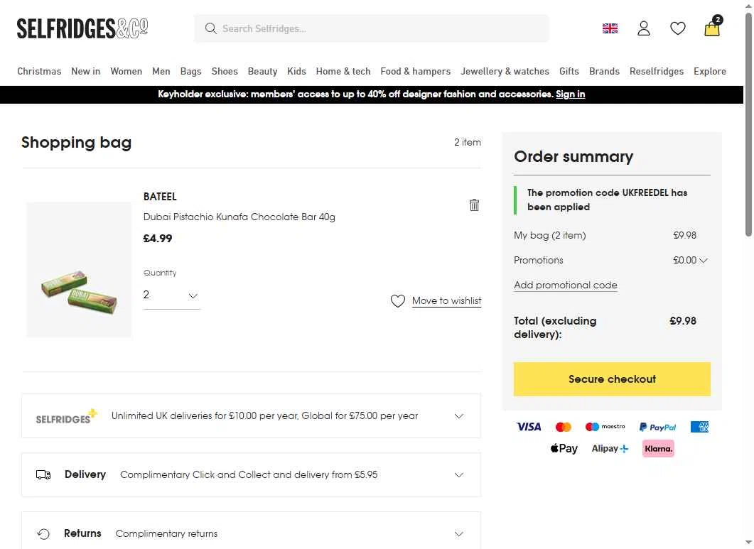754x549 pixels.
Task: Open the Brands menu
Action: (x=604, y=71)
